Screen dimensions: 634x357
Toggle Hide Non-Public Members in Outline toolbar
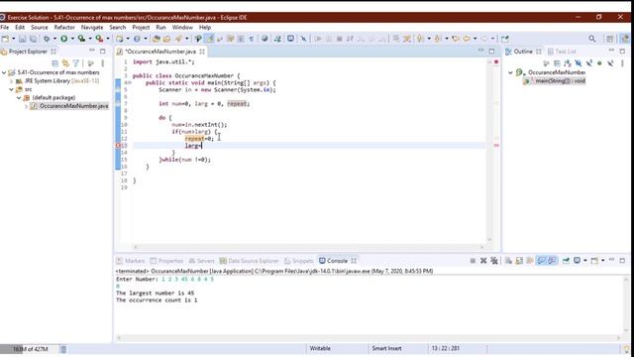point(599,63)
